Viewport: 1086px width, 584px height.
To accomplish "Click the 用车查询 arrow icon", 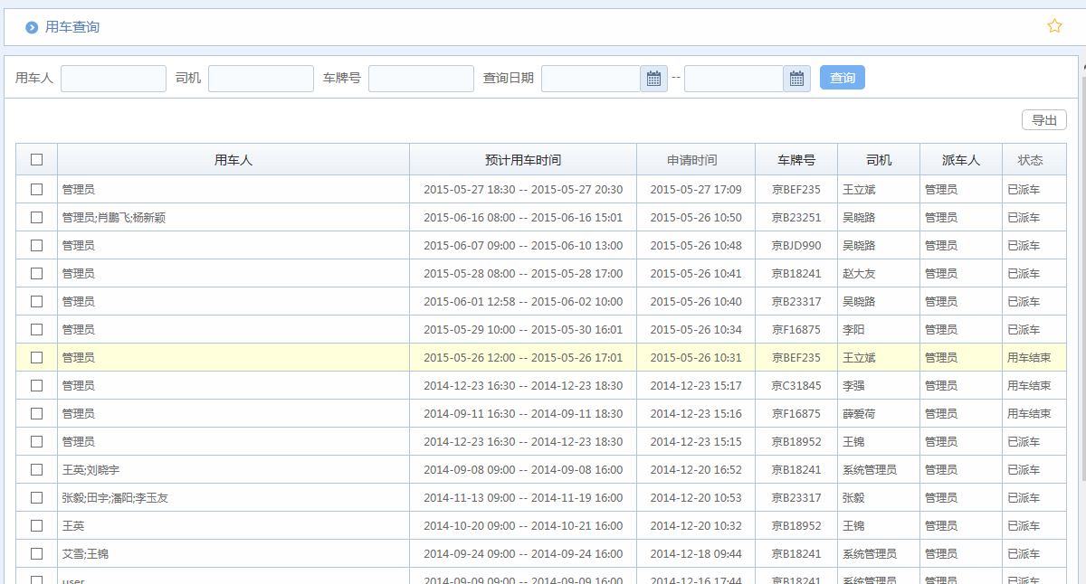I will pyautogui.click(x=32, y=28).
